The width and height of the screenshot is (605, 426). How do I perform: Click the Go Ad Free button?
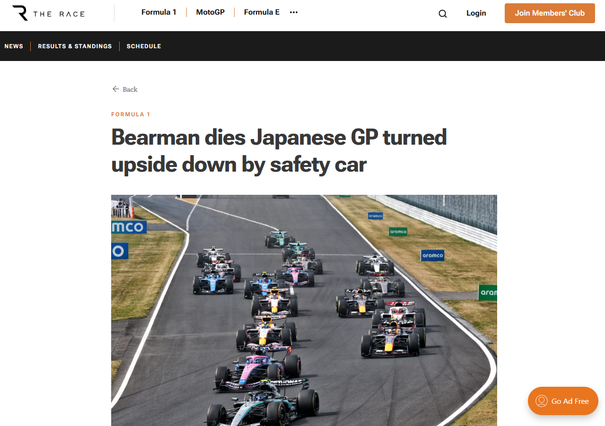click(x=563, y=401)
